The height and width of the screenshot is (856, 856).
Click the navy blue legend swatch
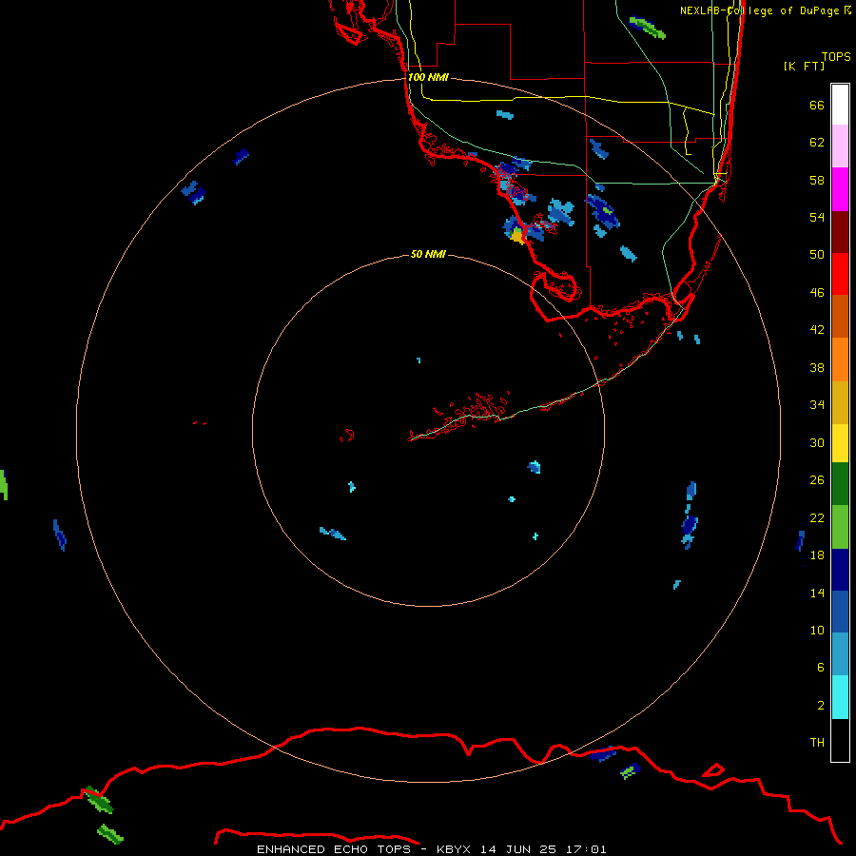tap(840, 570)
